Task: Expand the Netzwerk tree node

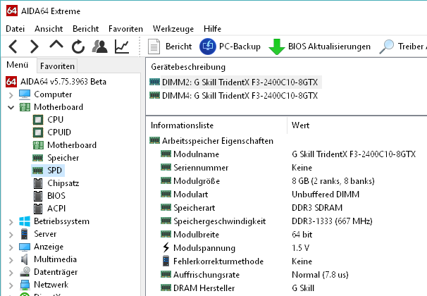Action: (11, 285)
